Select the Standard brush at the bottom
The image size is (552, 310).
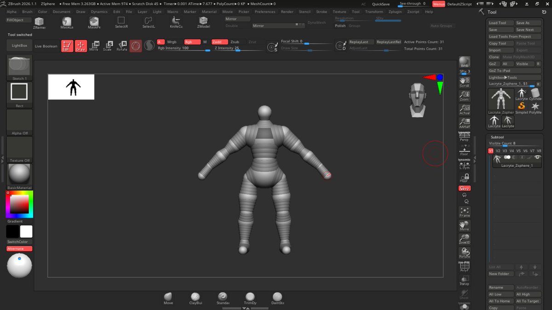223,298
